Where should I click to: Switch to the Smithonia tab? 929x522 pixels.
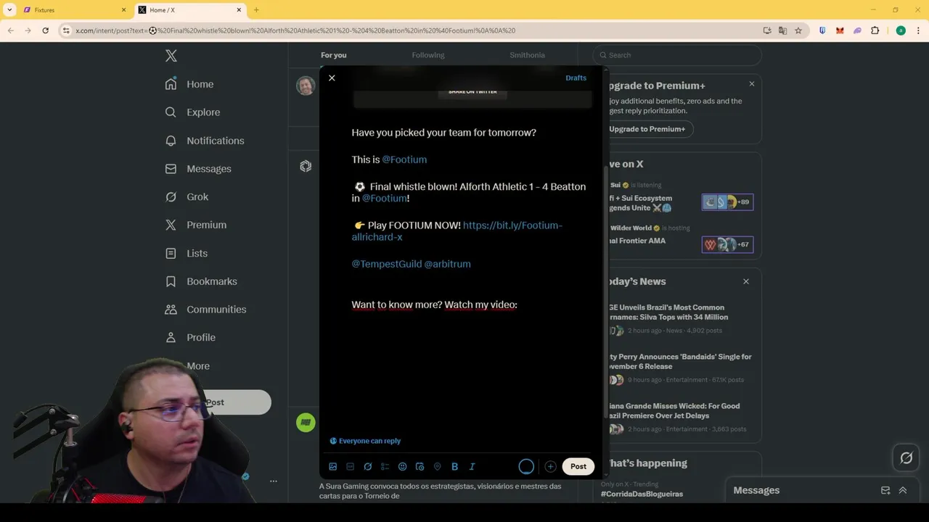tap(527, 55)
